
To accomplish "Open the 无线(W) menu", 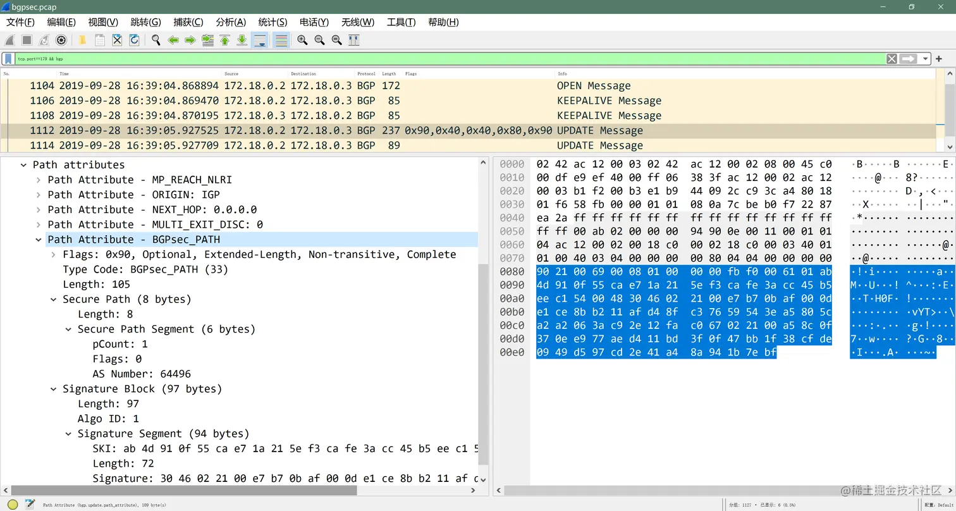I will point(358,22).
